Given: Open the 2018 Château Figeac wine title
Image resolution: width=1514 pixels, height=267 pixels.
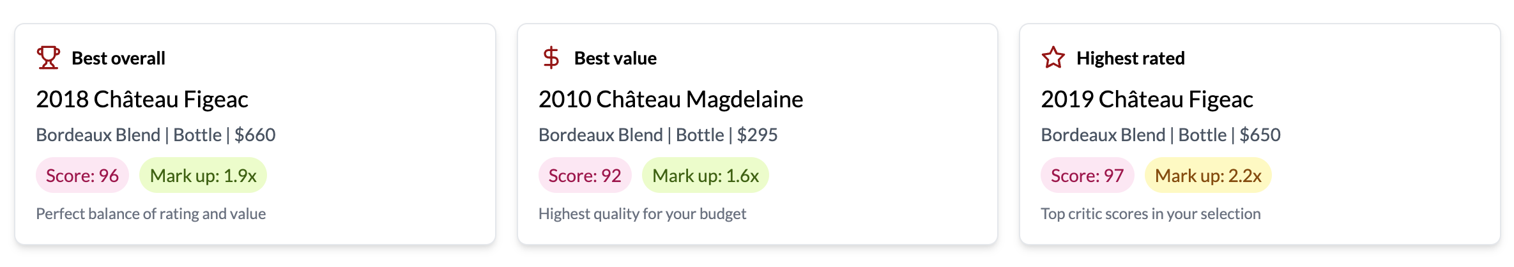Looking at the screenshot, I should click(x=142, y=100).
